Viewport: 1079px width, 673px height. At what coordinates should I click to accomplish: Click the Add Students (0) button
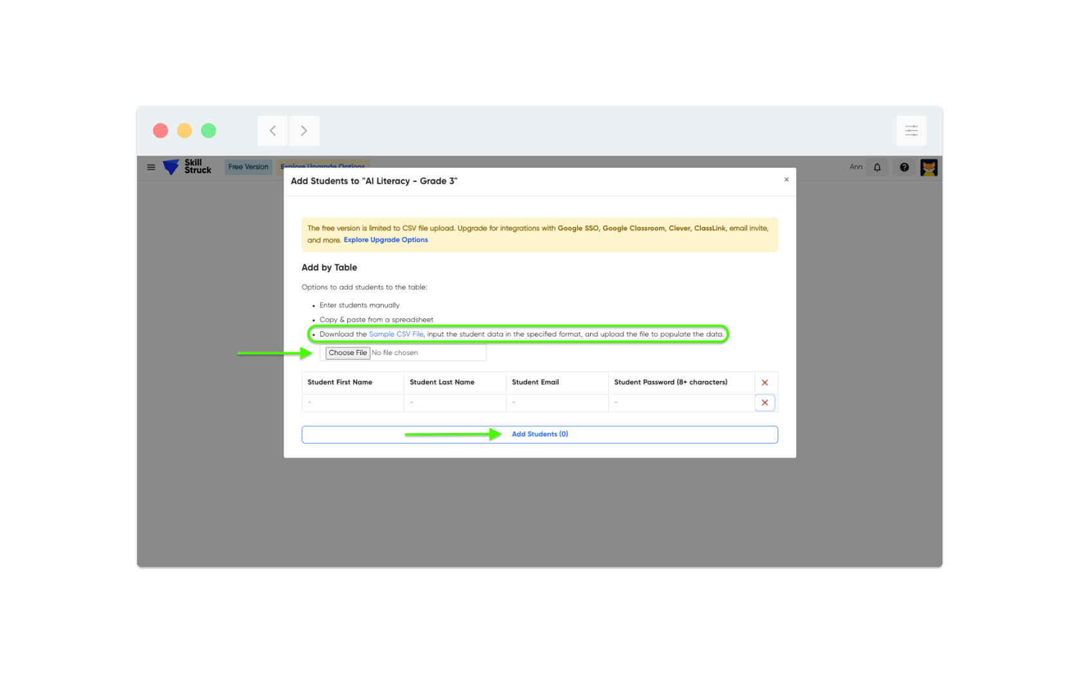tap(539, 435)
